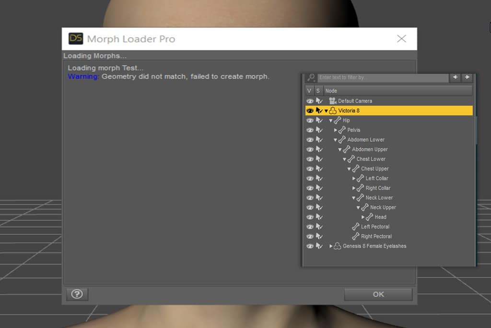Open help with the question mark button
The width and height of the screenshot is (491, 328).
tap(77, 294)
